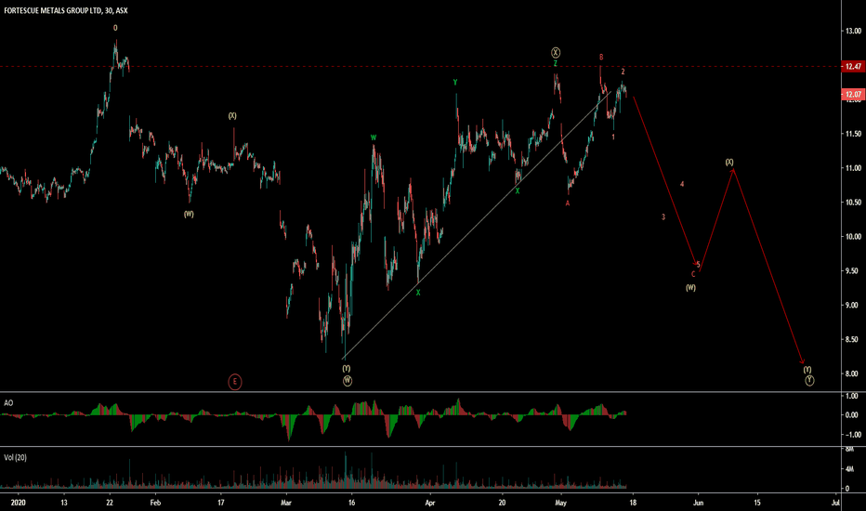The width and height of the screenshot is (866, 511).
Task: Select the 12.07 current price tag
Action: pyautogui.click(x=853, y=95)
